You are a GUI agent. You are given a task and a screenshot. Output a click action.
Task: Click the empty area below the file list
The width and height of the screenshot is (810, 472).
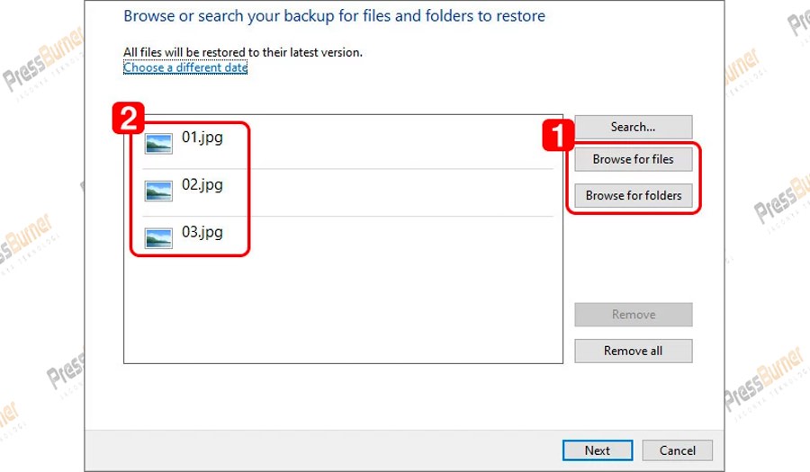(x=342, y=315)
